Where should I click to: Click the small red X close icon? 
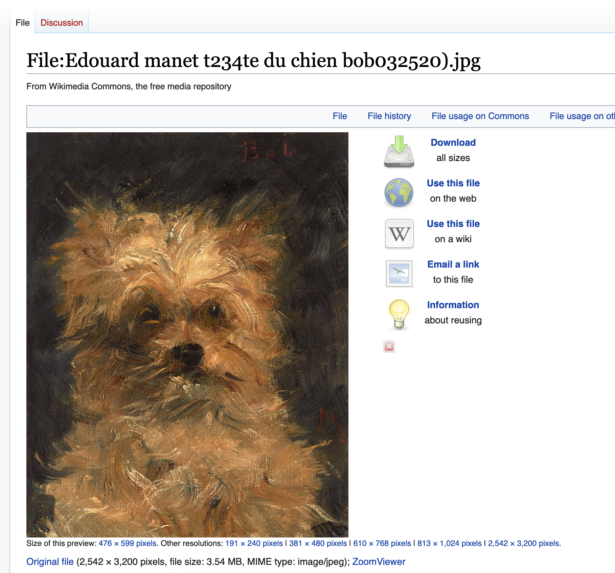[x=389, y=346]
